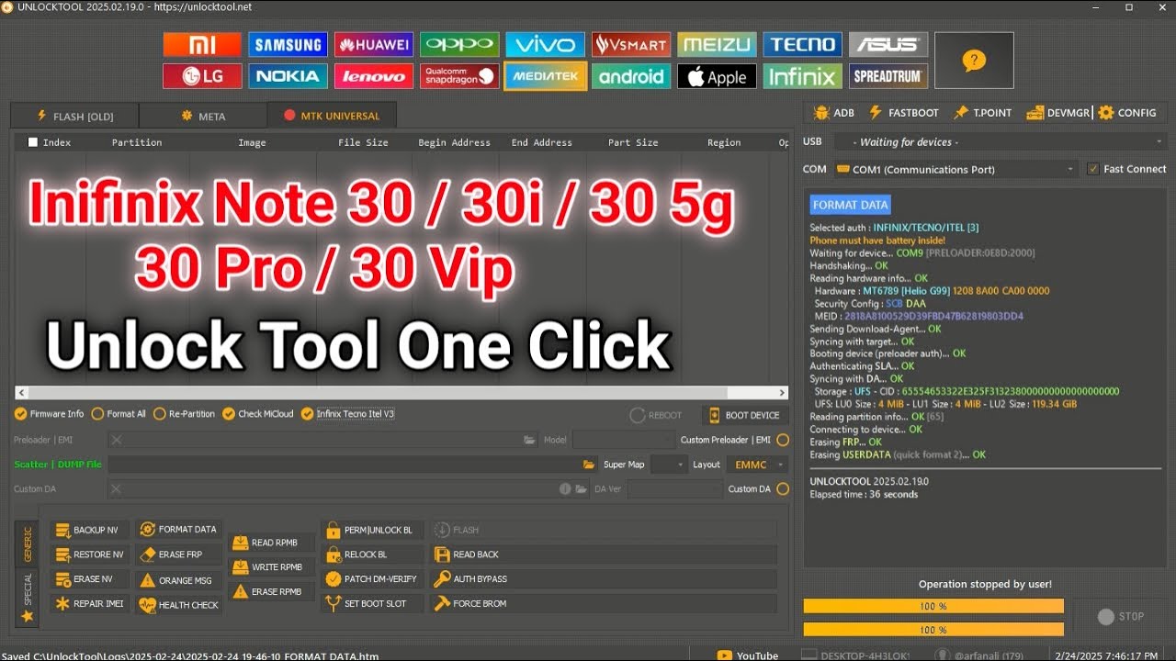Viewport: 1176px width, 661px height.
Task: Switch to the GENERIC side tab
Action: (x=28, y=543)
